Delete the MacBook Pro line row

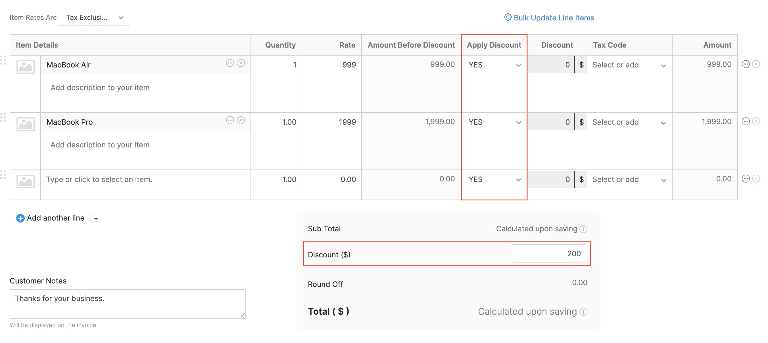pyautogui.click(x=756, y=121)
